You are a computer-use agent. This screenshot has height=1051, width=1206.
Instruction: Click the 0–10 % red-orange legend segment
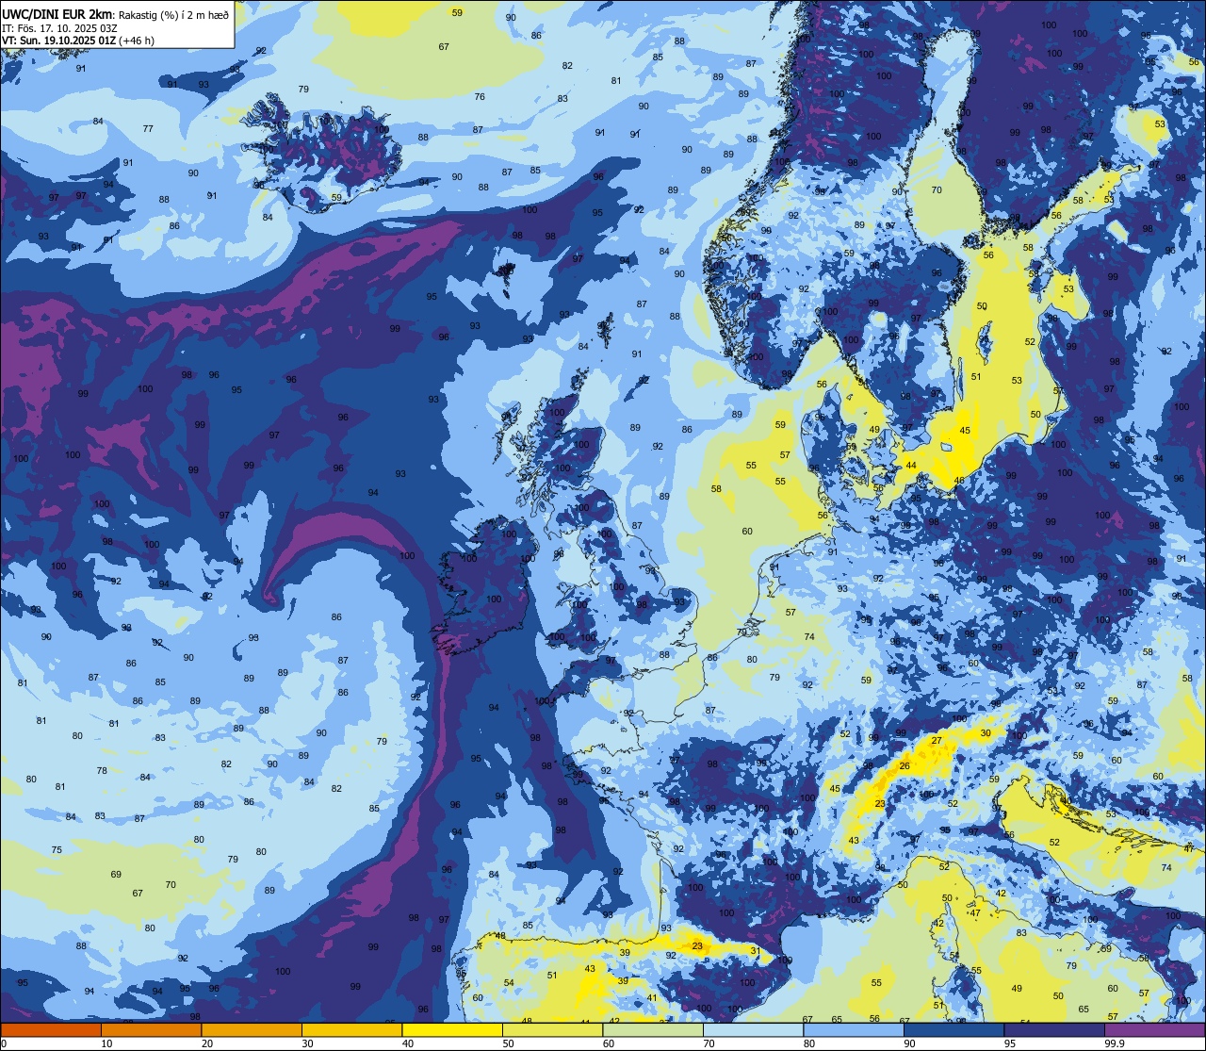tap(51, 1029)
